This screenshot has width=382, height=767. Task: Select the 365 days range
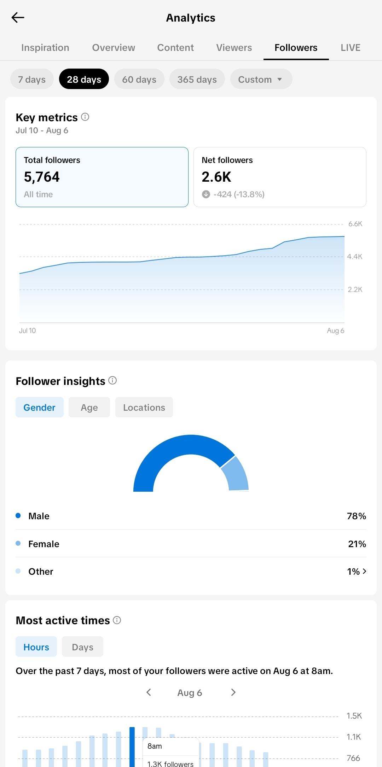pos(197,79)
